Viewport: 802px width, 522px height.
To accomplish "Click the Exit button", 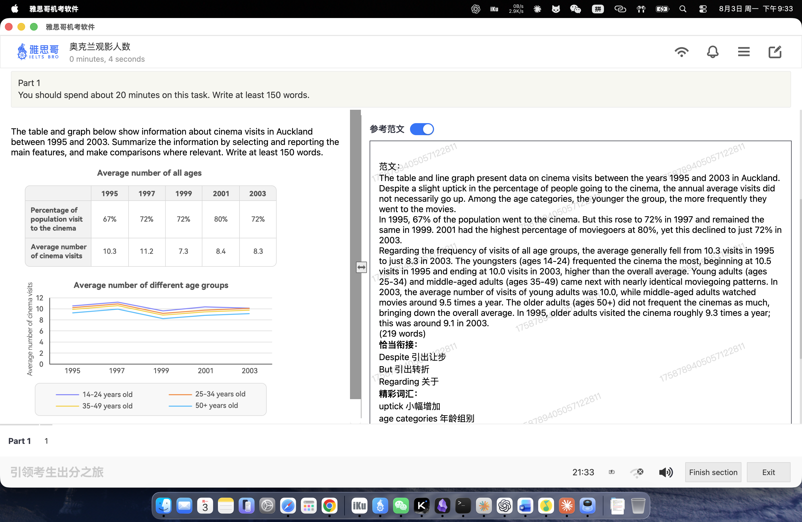I will click(x=768, y=472).
